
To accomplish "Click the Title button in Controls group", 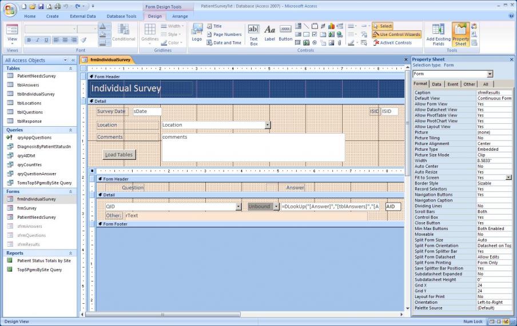I will 214,26.
